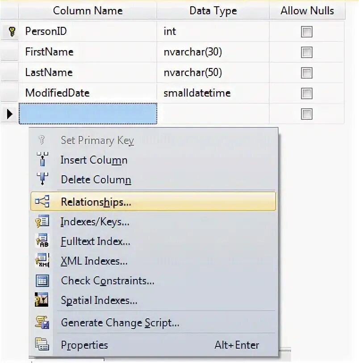This screenshot has width=359, height=363.
Task: Open Data Type cell for LastName
Action: 213,72
